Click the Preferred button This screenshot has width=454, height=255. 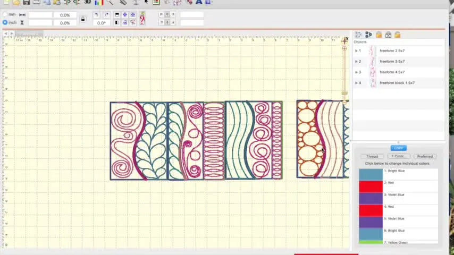tap(425, 156)
